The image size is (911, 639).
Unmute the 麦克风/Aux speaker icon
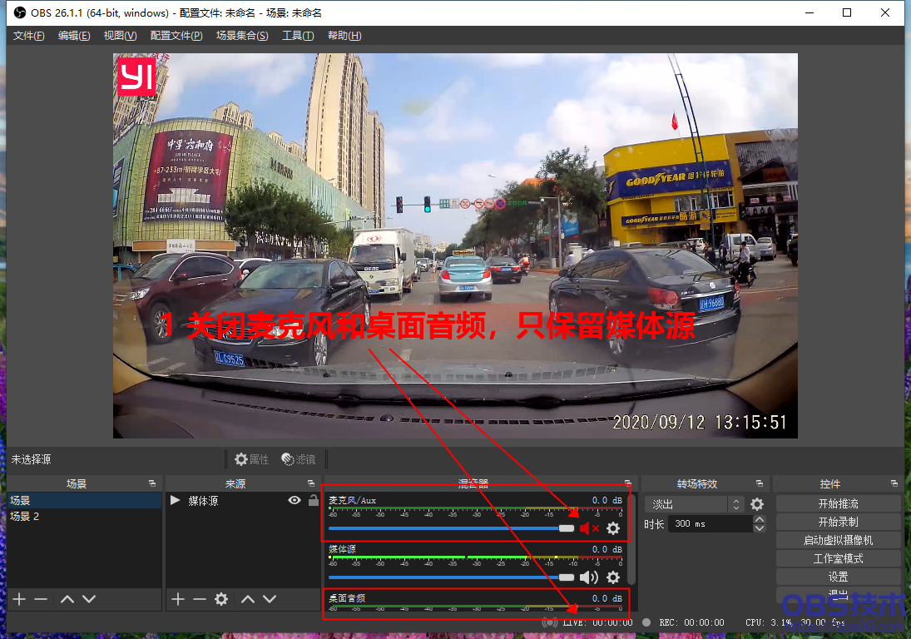tap(589, 528)
